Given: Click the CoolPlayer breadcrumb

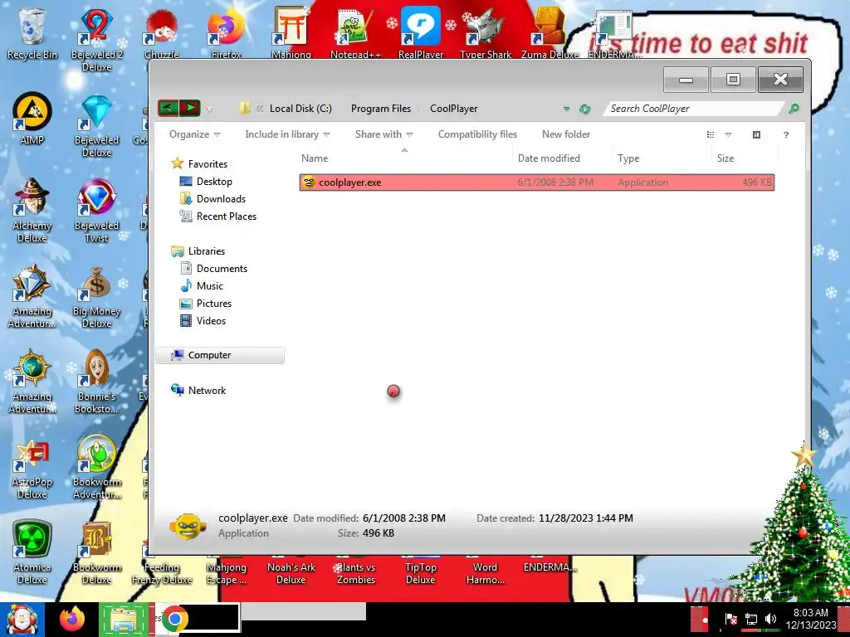Looking at the screenshot, I should 454,109.
